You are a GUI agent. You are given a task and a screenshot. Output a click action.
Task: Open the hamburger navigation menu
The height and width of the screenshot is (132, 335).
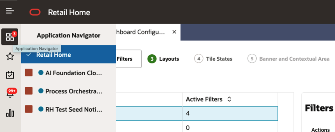click(10, 11)
